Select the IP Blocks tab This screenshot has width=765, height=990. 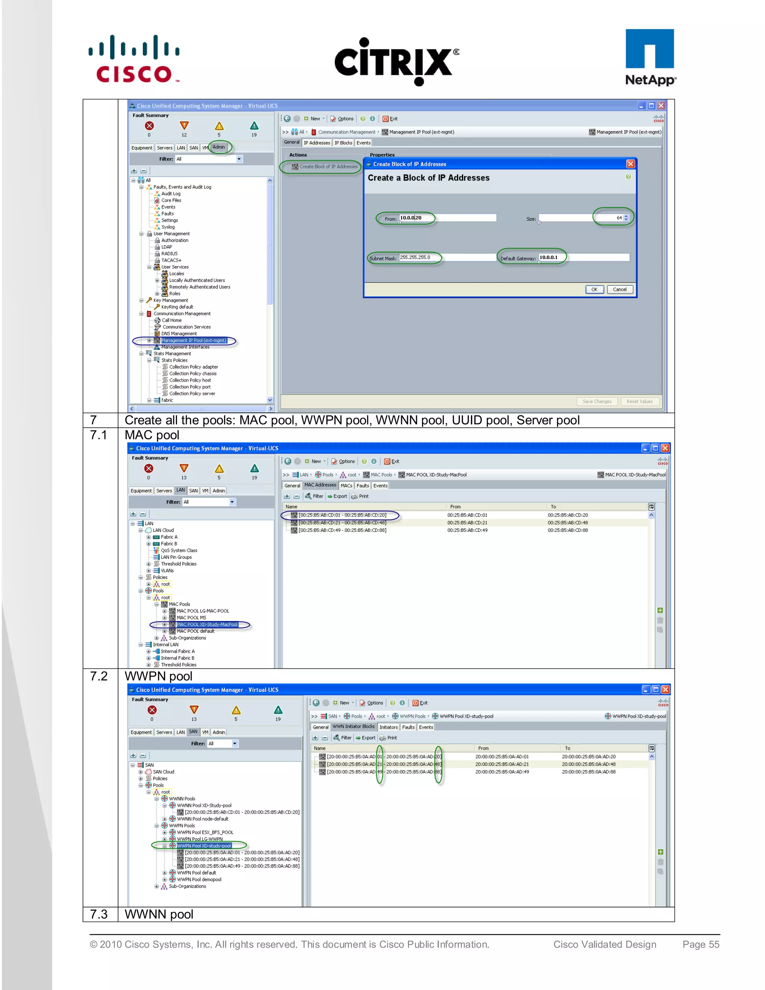(343, 143)
